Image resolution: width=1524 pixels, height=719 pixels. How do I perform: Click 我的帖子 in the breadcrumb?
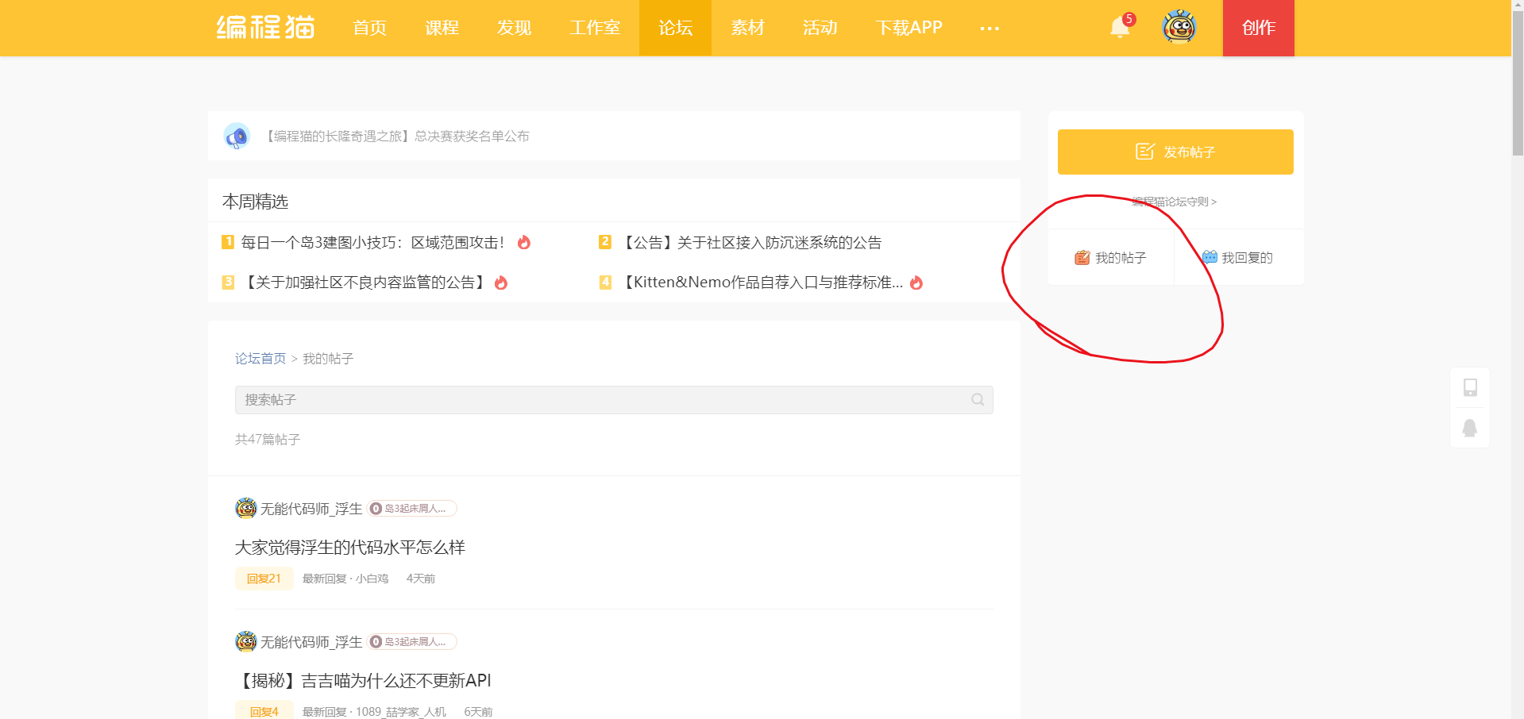tap(328, 359)
